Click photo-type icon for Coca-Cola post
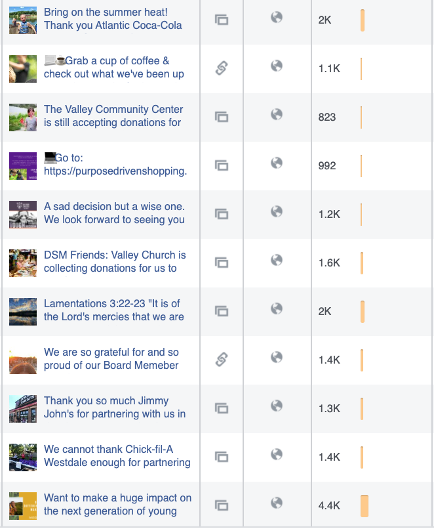 pyautogui.click(x=222, y=20)
